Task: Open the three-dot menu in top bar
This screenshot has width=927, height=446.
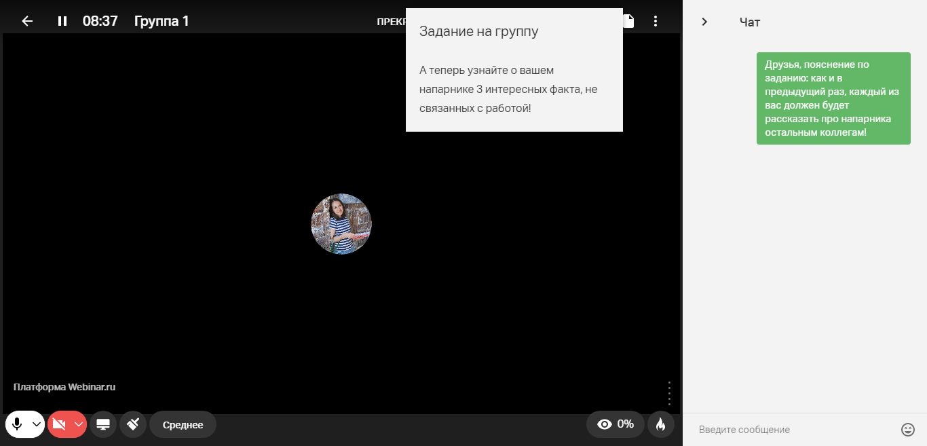Action: tap(655, 21)
